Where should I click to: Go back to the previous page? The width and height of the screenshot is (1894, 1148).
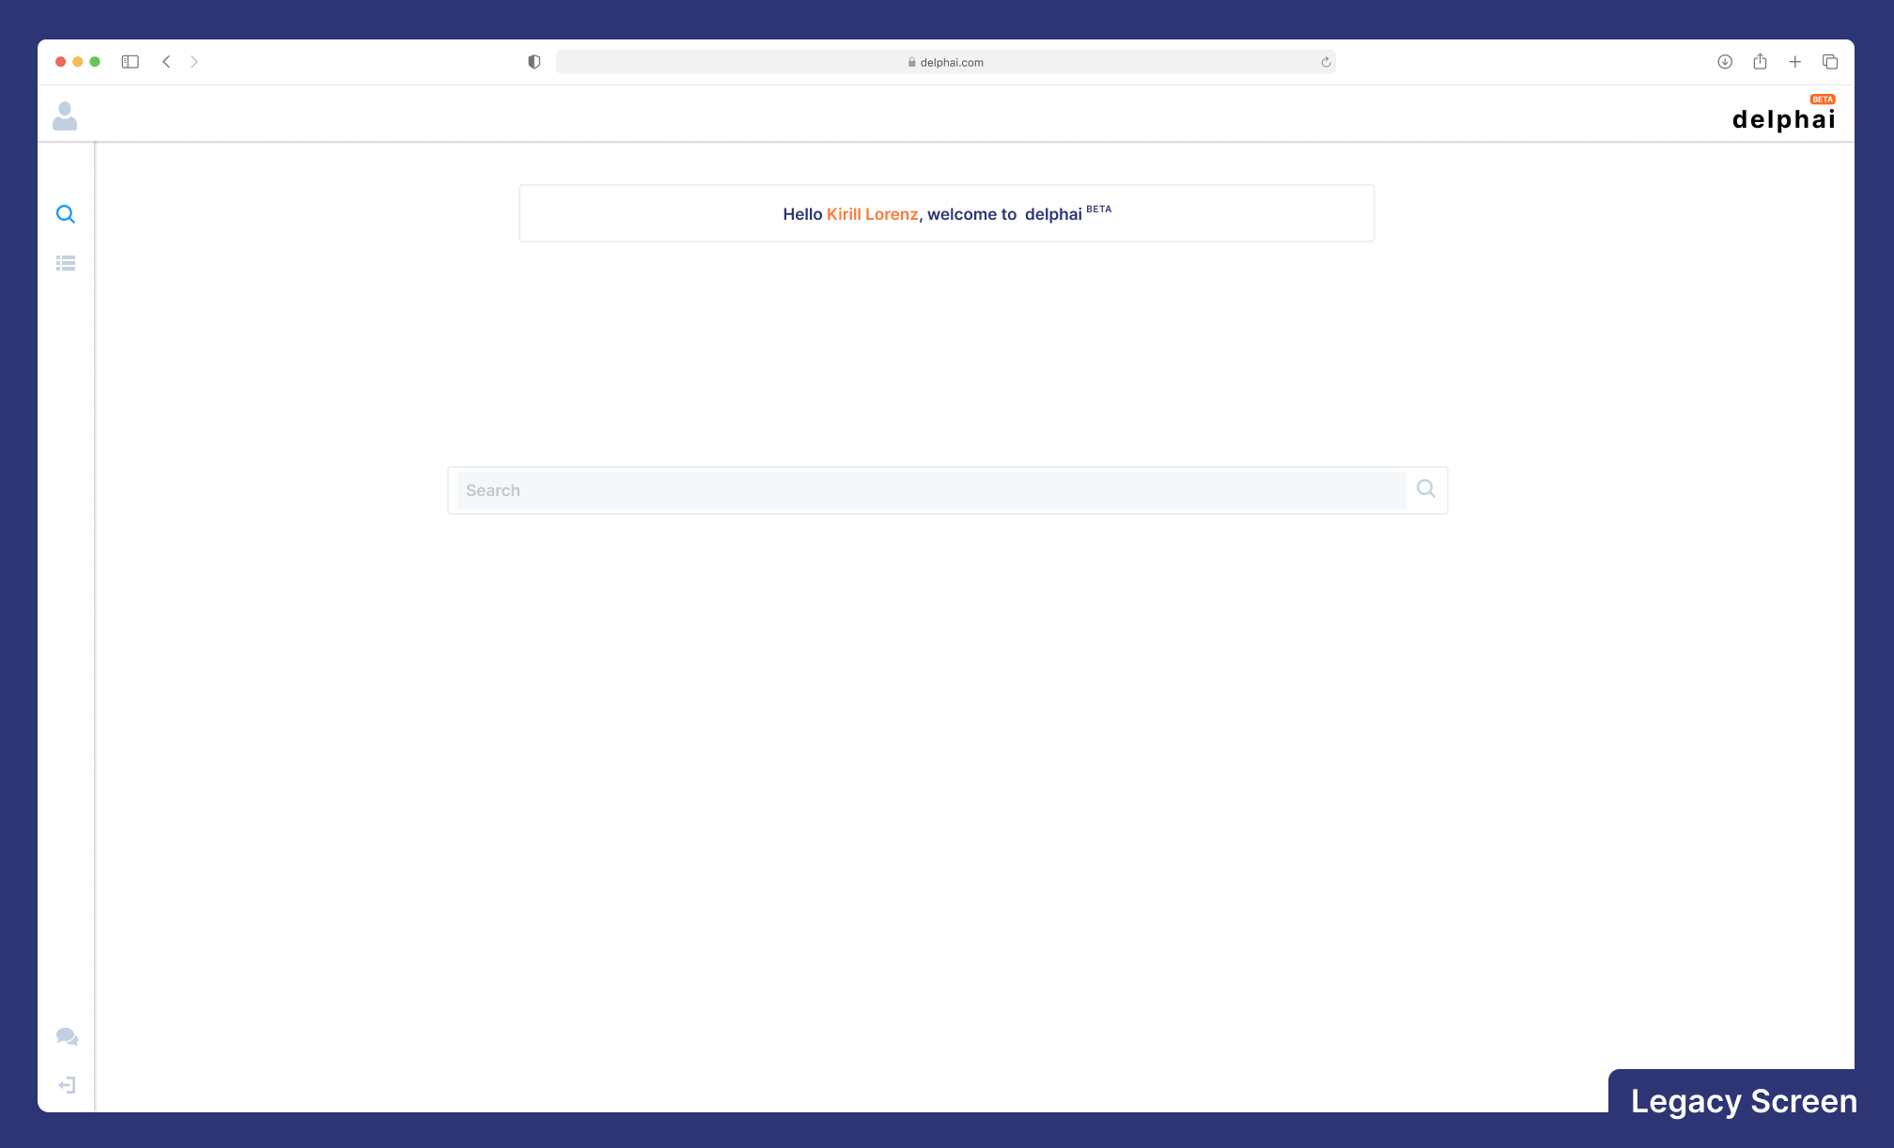tap(166, 62)
